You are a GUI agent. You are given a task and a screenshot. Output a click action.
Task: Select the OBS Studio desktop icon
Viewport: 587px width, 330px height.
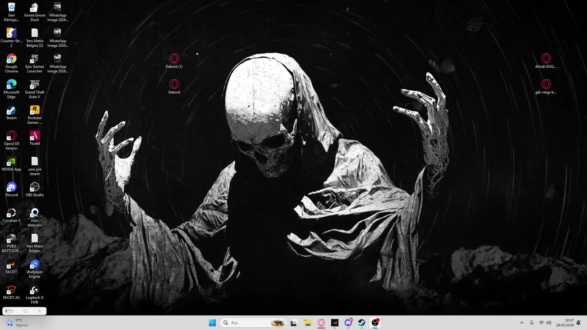tap(35, 190)
